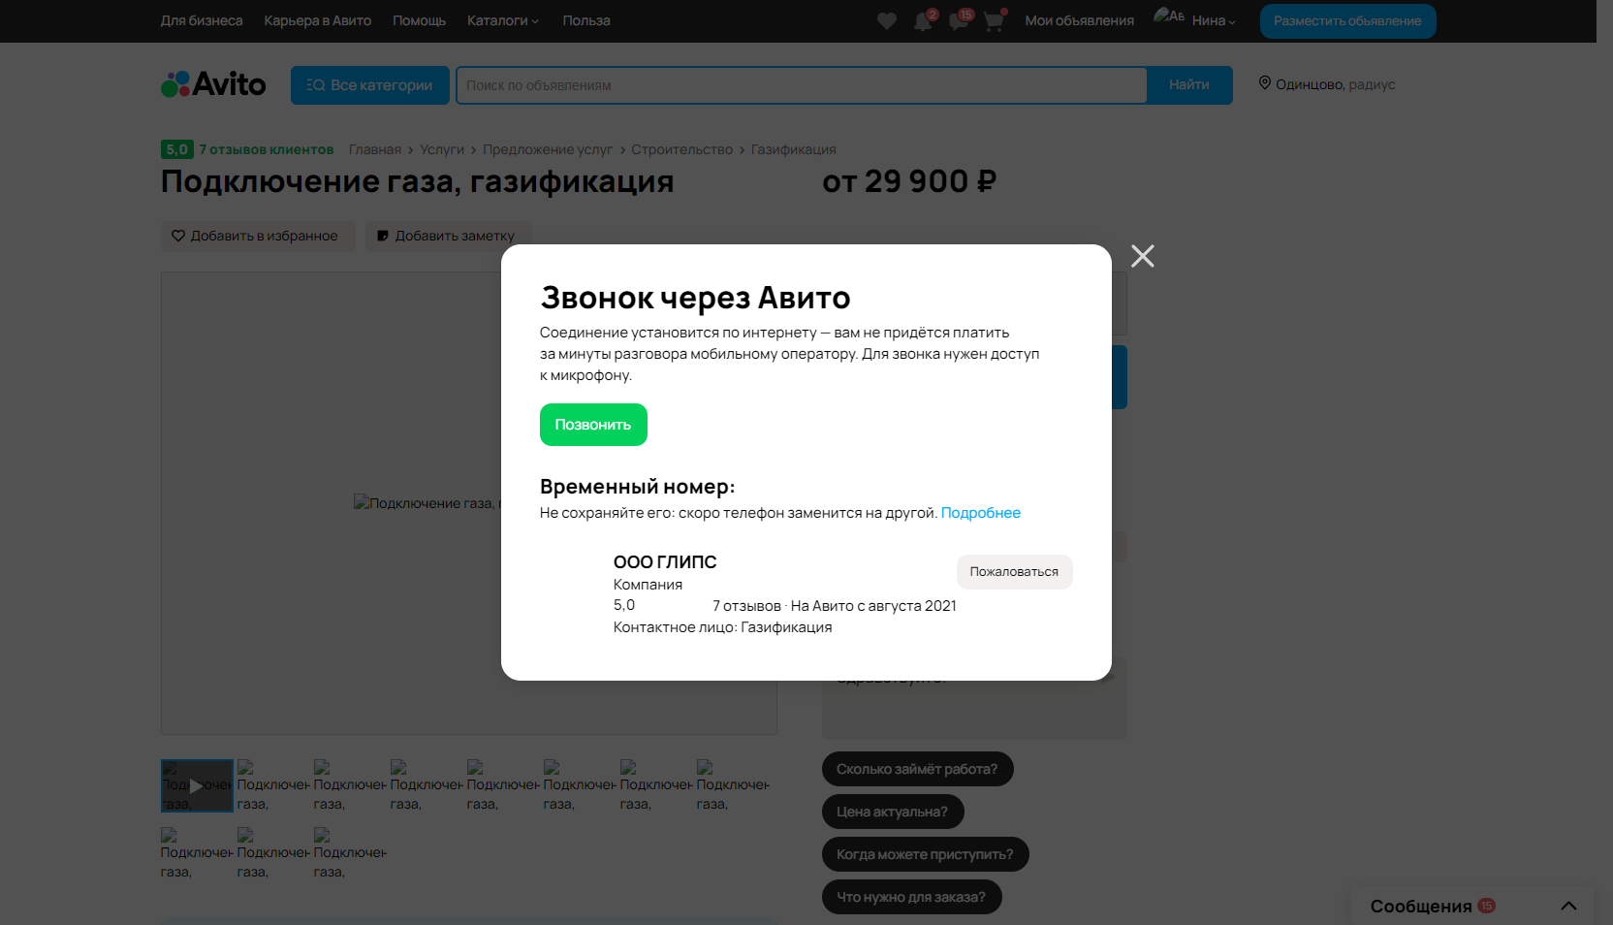The height and width of the screenshot is (925, 1613).
Task: Select quick reply Сколько займёт работа?
Action: pyautogui.click(x=917, y=769)
